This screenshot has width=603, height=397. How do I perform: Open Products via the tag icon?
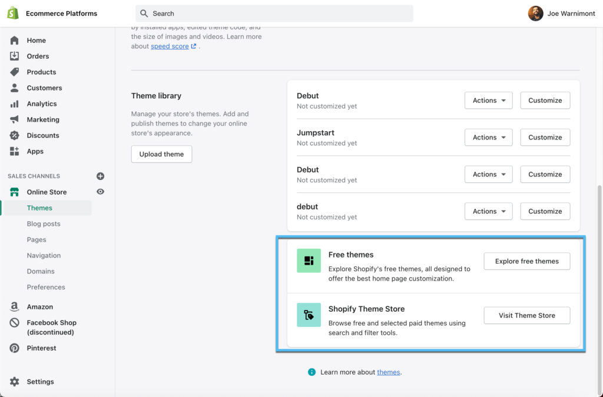[x=14, y=72]
